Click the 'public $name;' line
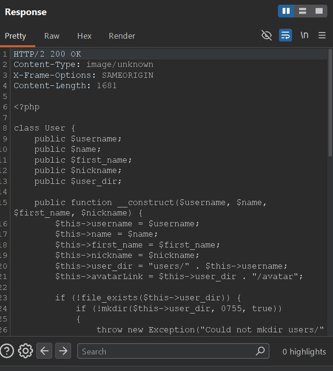The width and height of the screenshot is (333, 371). pos(68,149)
